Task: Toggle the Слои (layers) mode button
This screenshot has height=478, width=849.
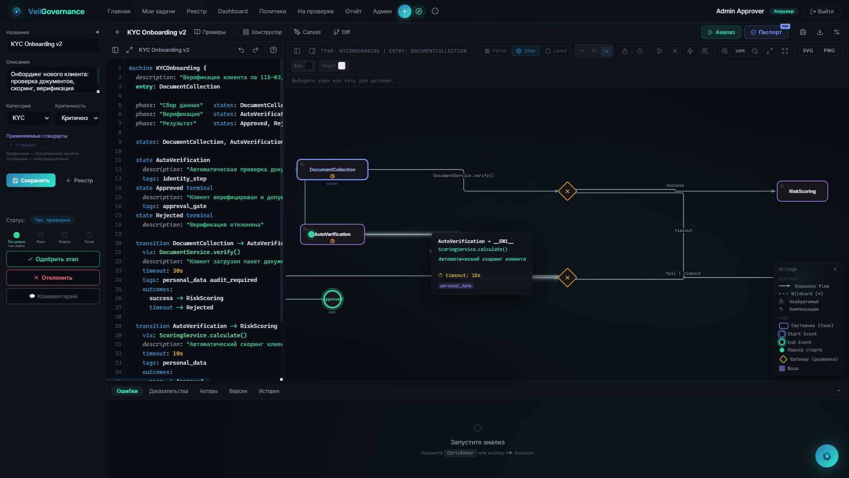Action: (525, 50)
